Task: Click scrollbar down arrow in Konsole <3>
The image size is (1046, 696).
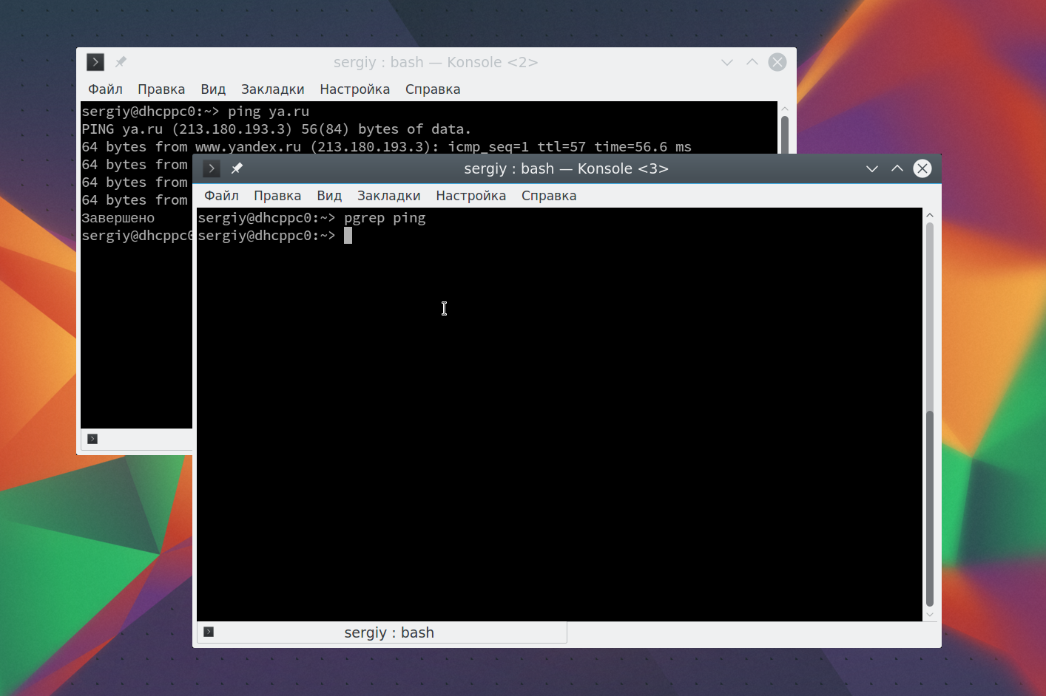Action: pyautogui.click(x=930, y=615)
